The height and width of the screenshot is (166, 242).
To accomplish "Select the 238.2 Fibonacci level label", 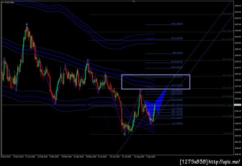I will click(177, 67).
